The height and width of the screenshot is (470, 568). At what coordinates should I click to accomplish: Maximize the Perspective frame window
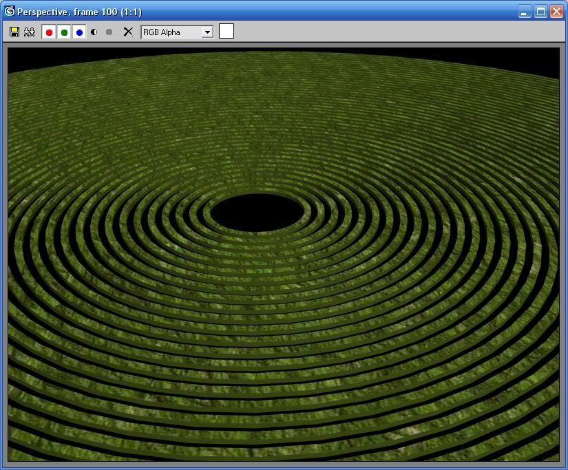[x=540, y=12]
